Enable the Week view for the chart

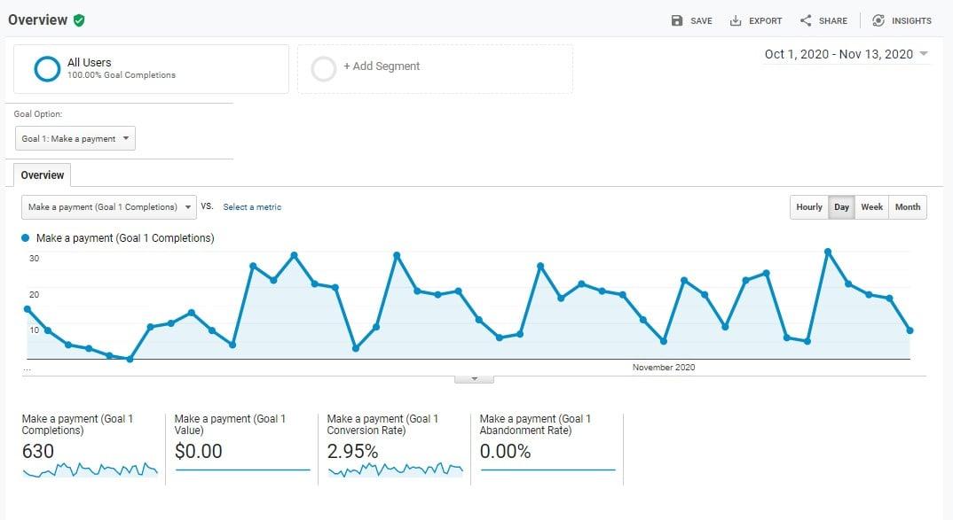[871, 206]
